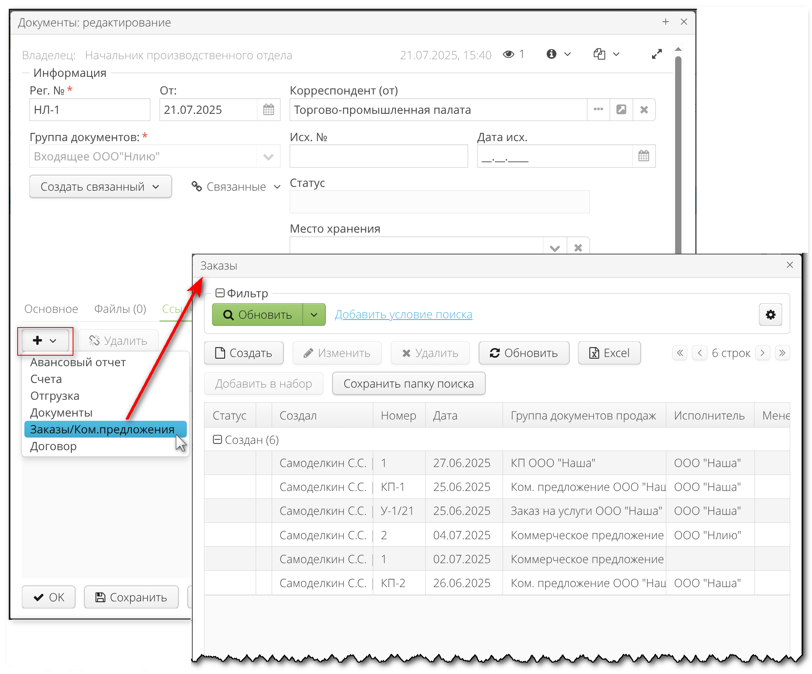Click the Добавить условие поиска link
This screenshot has height=674, width=812.
pyautogui.click(x=403, y=314)
